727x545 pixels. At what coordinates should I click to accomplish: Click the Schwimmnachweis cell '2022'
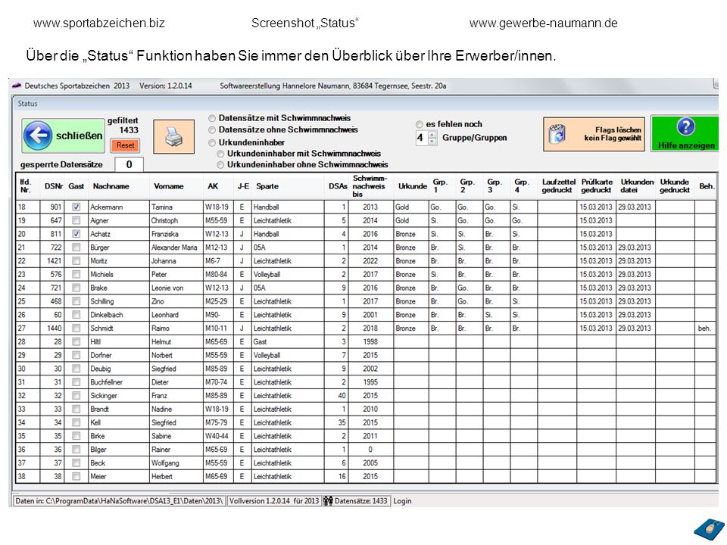pyautogui.click(x=370, y=261)
